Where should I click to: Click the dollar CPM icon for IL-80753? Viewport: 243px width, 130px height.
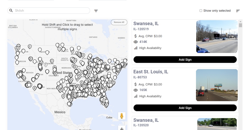click(x=136, y=84)
